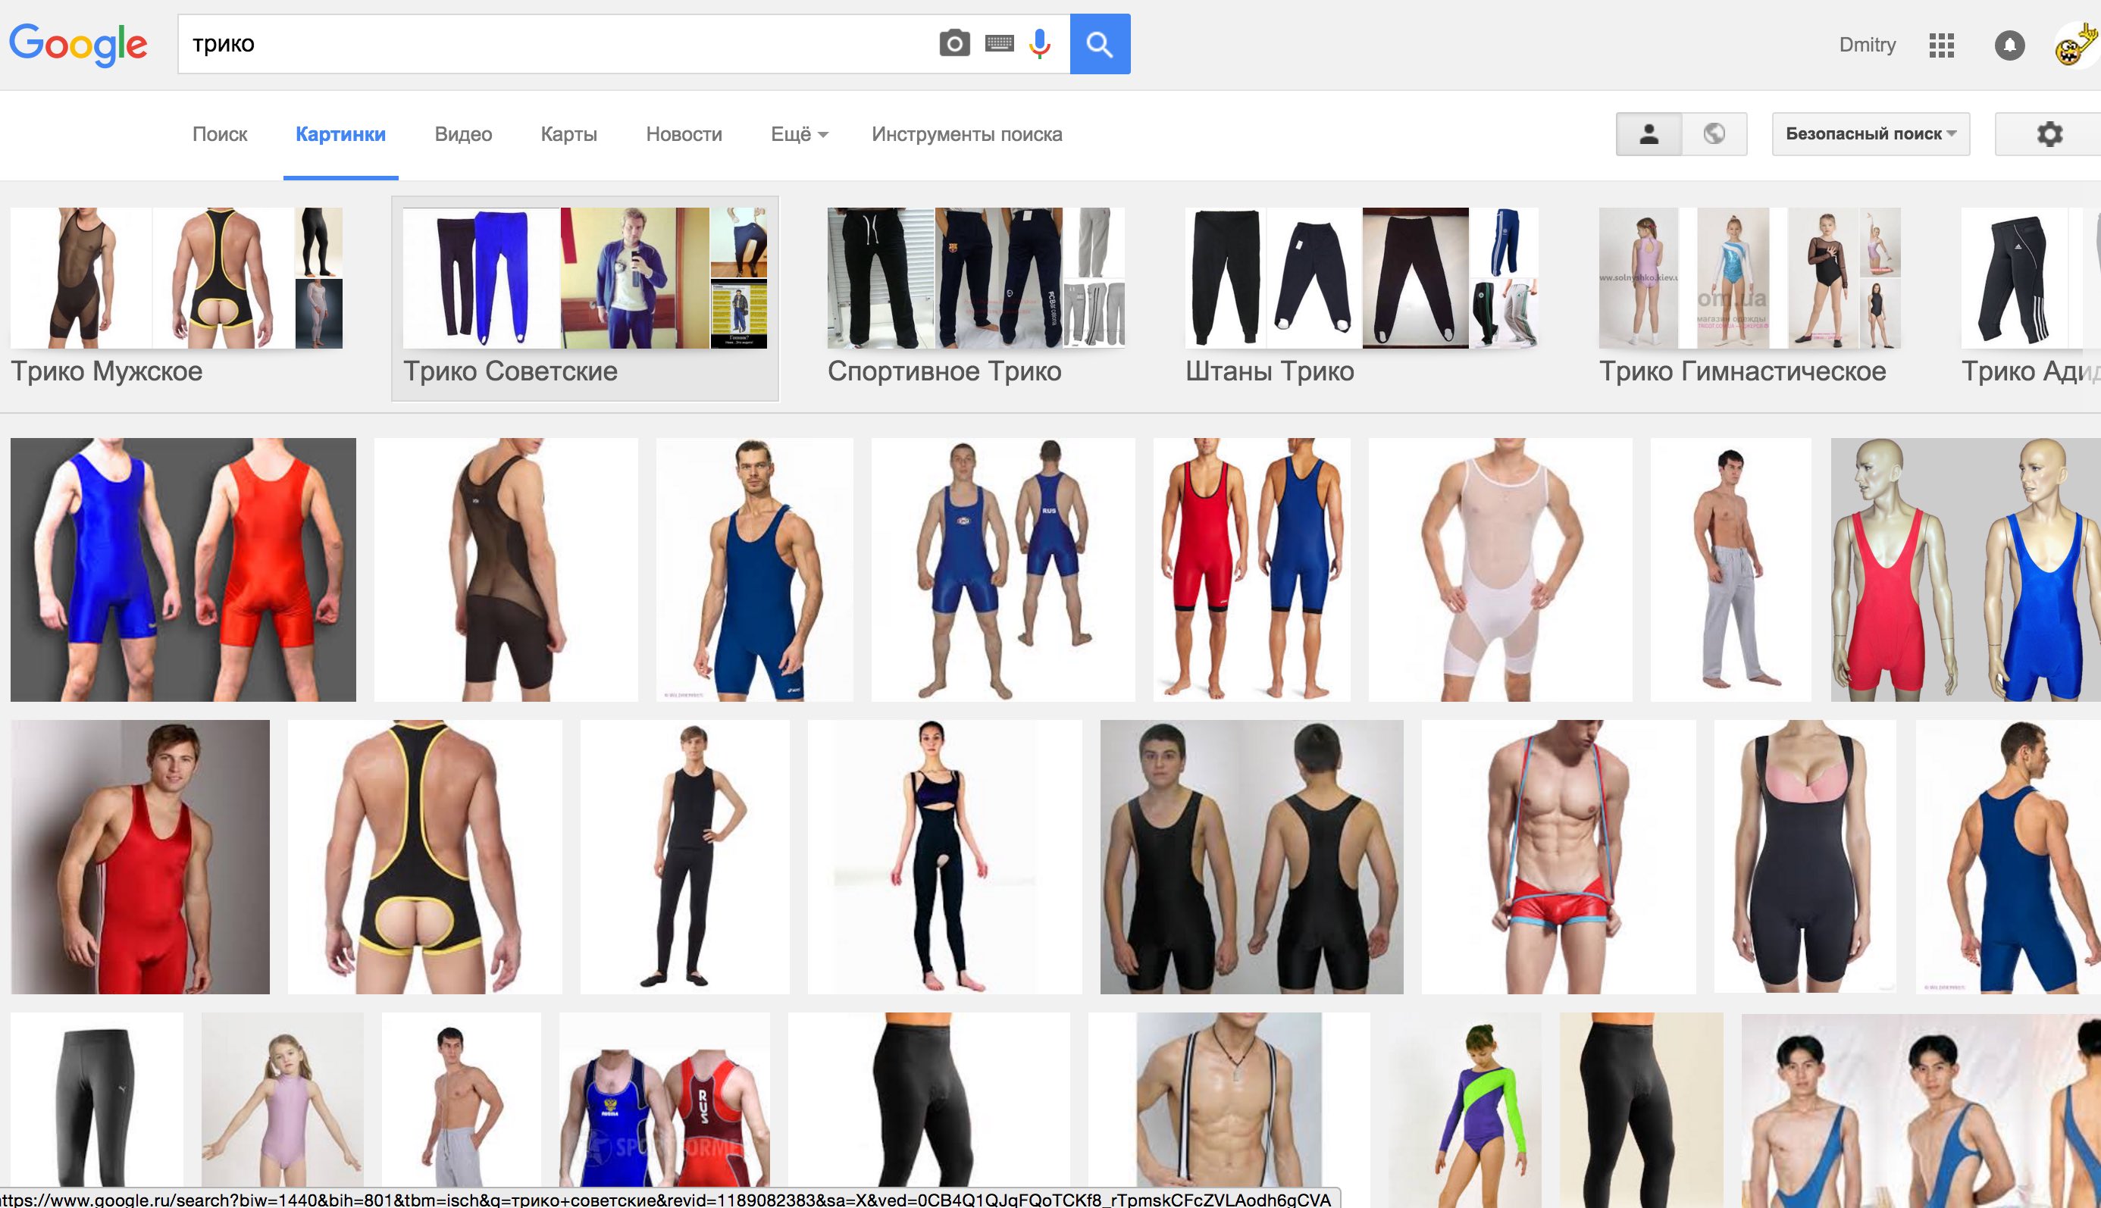2101x1208 pixels.
Task: Open the Google apps grid
Action: point(1942,45)
